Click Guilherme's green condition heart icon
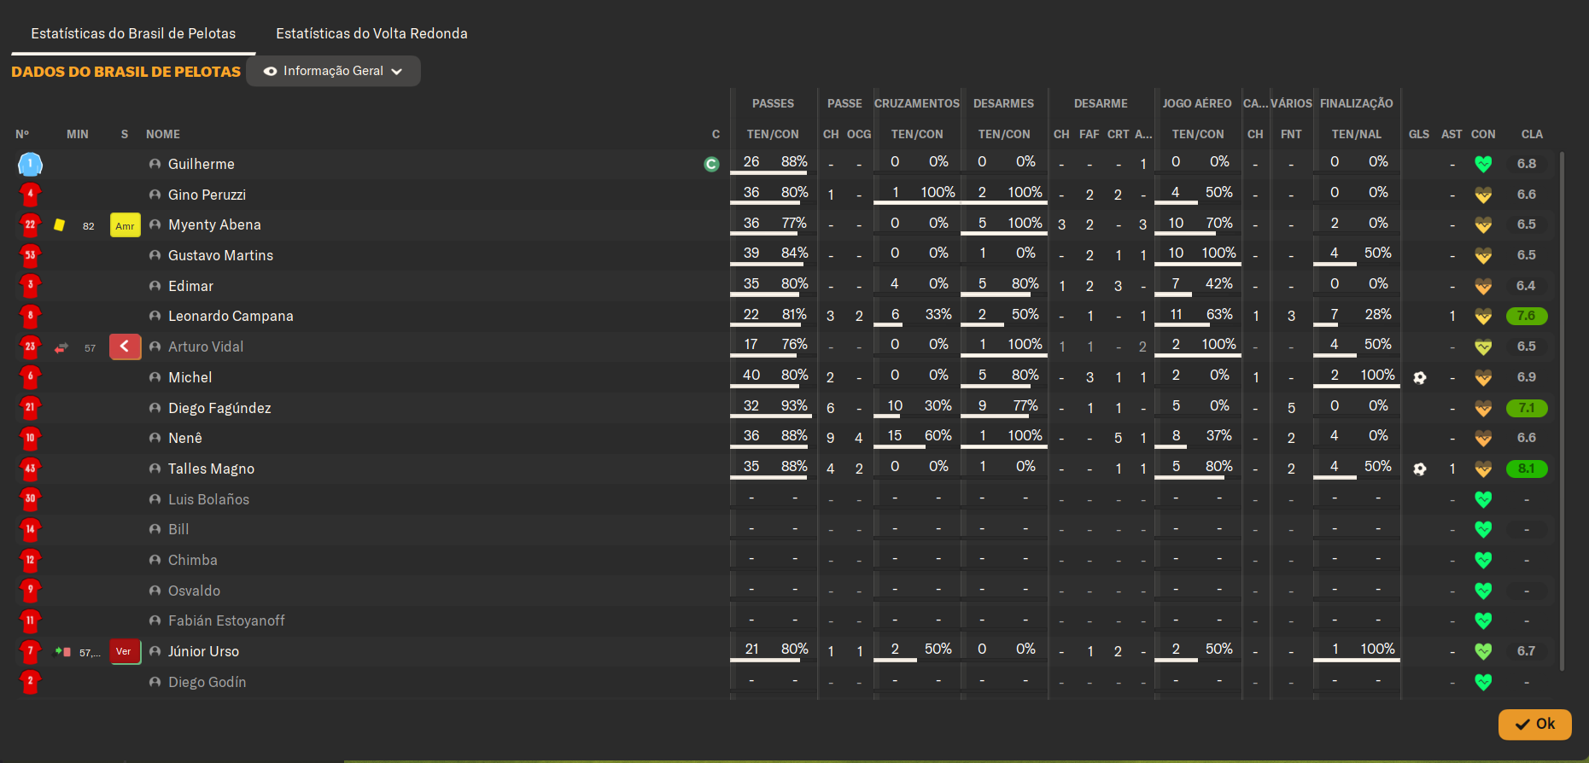1589x763 pixels. 1483,164
